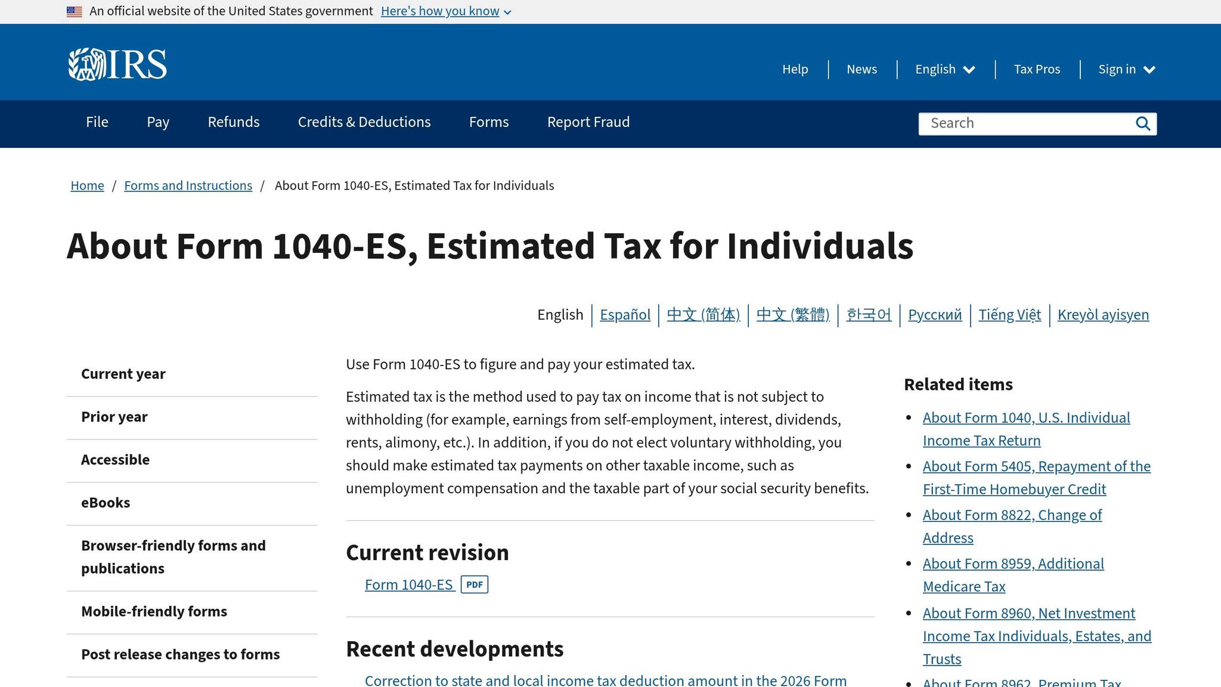Switch page language to 中文 (简体)
The width and height of the screenshot is (1221, 687).
(704, 315)
